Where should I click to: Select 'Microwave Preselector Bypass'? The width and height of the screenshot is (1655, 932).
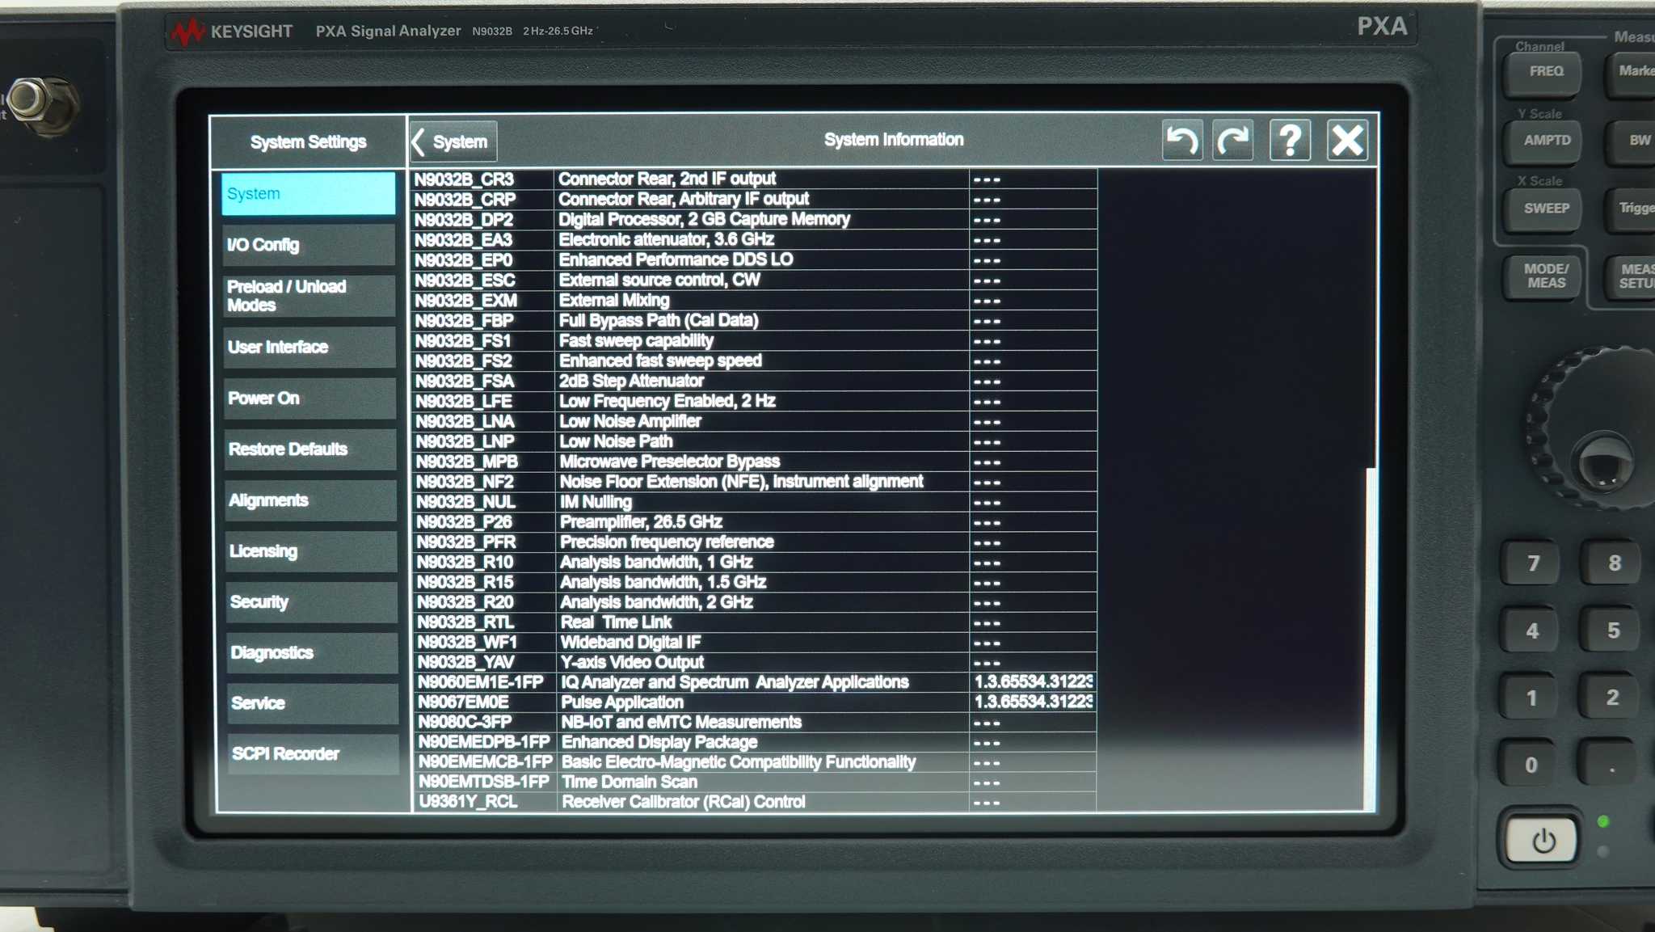coord(670,462)
